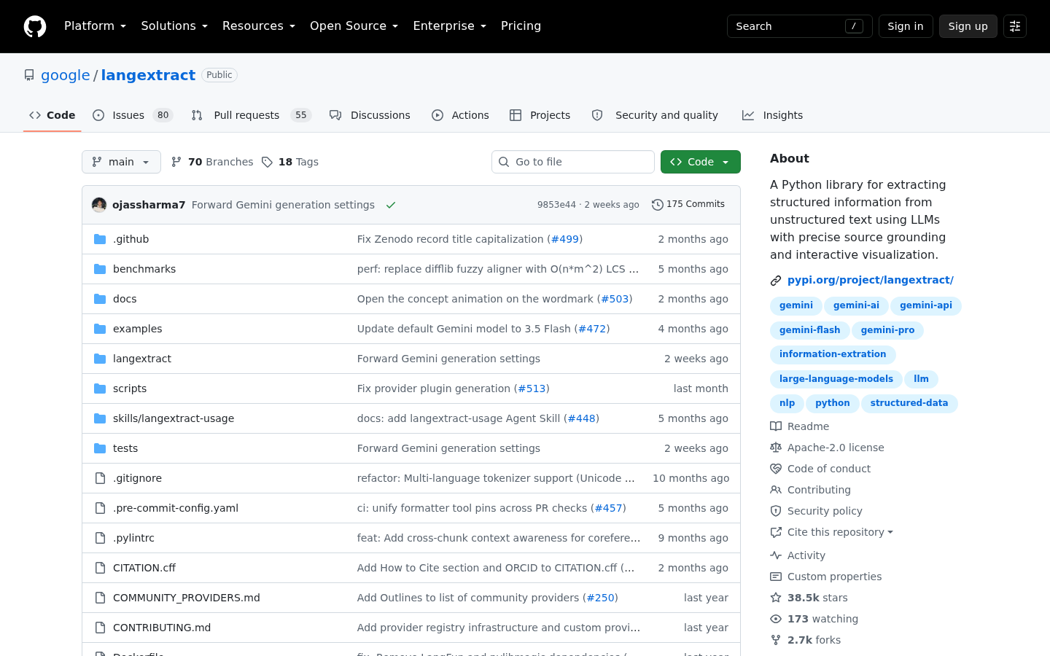
Task: Open the Enterprise menu
Action: coord(450,26)
